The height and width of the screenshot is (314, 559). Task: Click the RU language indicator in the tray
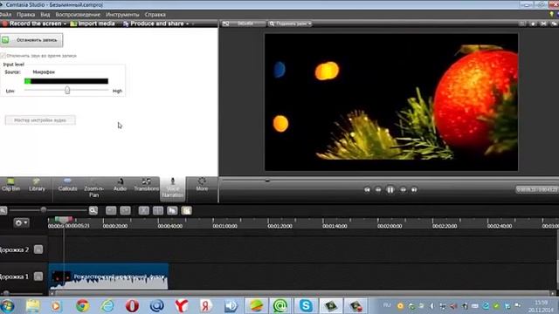pos(387,305)
